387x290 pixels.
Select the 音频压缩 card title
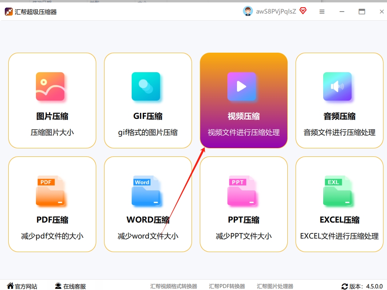(x=340, y=116)
